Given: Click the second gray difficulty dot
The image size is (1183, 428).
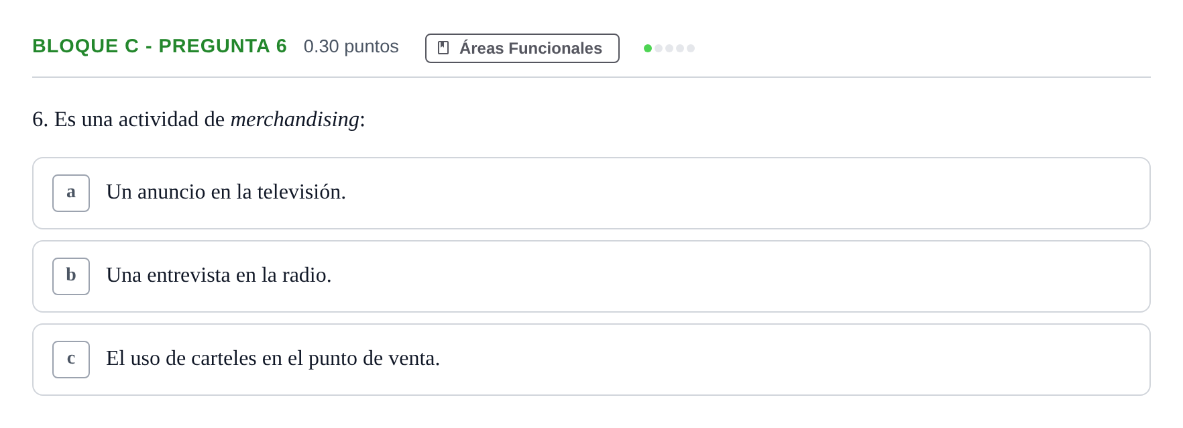Looking at the screenshot, I should pyautogui.click(x=659, y=48).
